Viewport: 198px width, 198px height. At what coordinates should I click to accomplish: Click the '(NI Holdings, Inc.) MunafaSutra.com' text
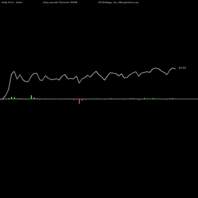tap(118, 2)
